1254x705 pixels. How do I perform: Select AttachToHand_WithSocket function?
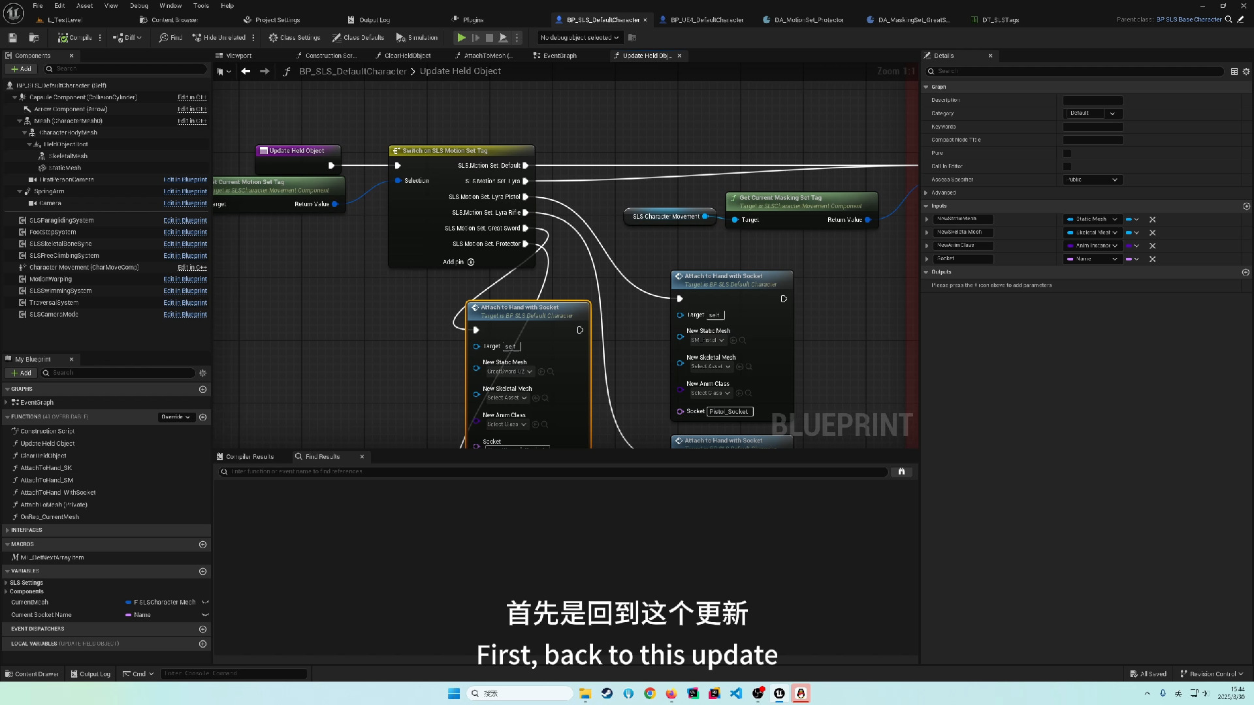57,493
